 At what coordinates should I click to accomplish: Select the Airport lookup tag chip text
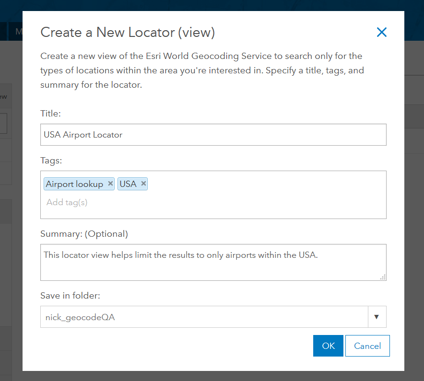tap(74, 184)
